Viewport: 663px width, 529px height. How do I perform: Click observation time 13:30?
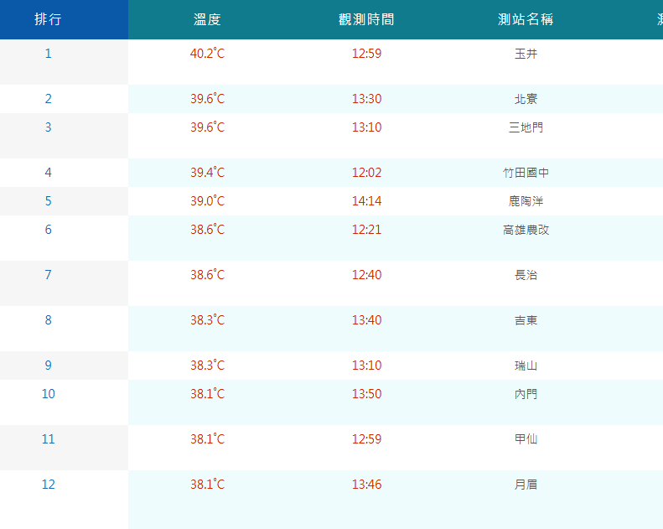(366, 99)
